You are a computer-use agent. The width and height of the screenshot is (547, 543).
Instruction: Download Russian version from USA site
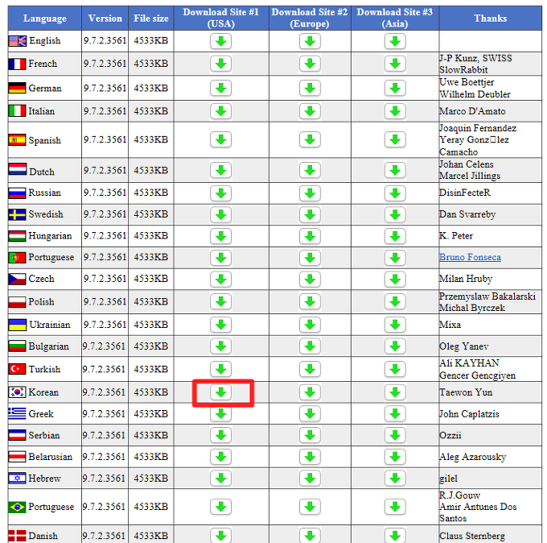click(221, 193)
